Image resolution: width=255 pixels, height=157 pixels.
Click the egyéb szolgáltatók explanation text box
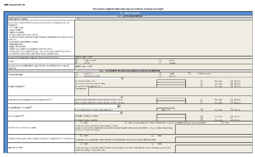coord(214,140)
